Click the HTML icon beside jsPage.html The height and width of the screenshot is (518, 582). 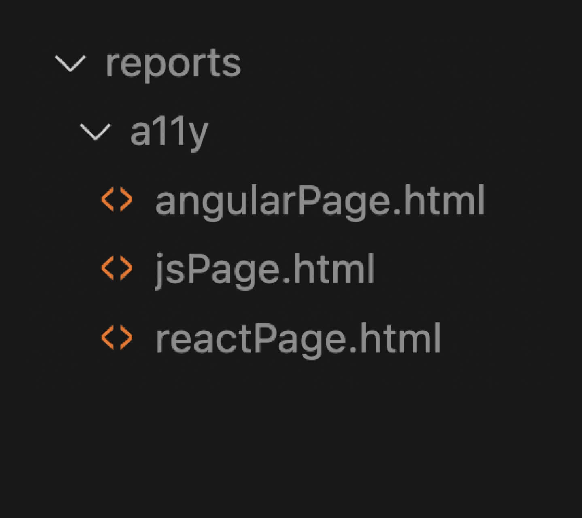pyautogui.click(x=117, y=268)
